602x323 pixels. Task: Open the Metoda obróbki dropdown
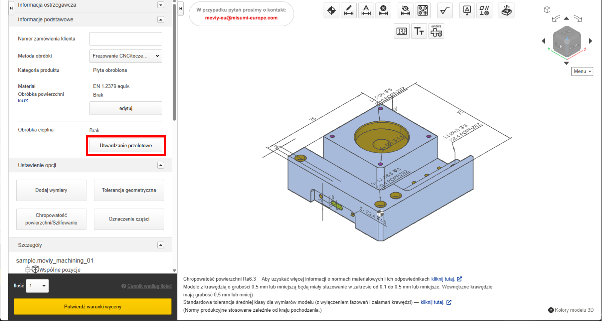coord(126,56)
